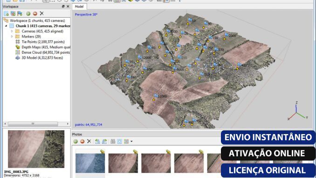This screenshot has width=316, height=178.
Task: Select marker 2000 flag in model
Action: [227, 35]
